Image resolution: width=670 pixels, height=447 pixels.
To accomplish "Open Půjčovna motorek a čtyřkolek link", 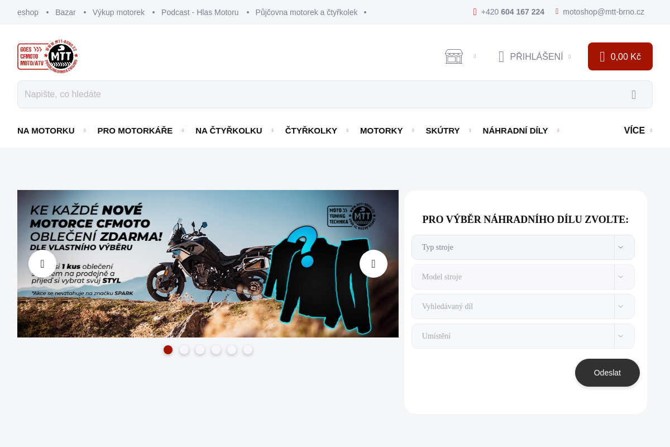I will click(307, 12).
